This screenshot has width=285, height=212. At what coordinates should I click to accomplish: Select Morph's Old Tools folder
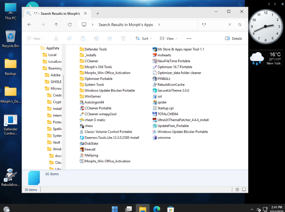pos(96,67)
